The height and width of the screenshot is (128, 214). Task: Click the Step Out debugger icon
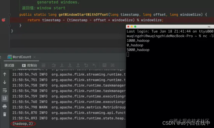pyautogui.click(x=78, y=65)
